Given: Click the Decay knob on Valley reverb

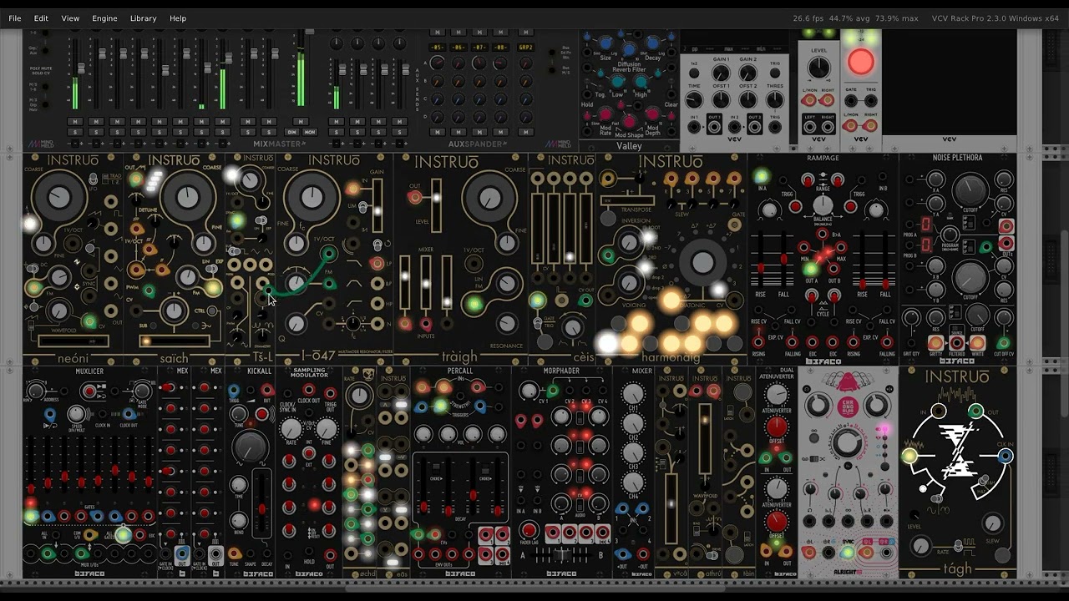Looking at the screenshot, I should (651, 43).
